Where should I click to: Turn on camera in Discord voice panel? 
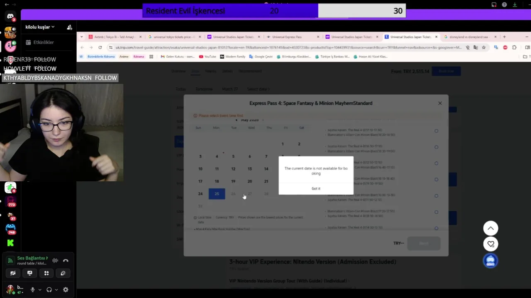[13, 273]
